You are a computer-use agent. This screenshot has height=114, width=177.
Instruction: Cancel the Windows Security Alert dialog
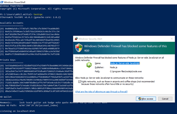tap(165, 99)
